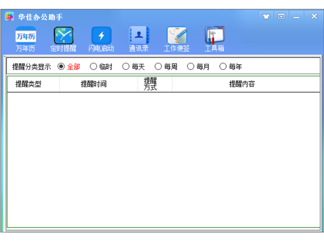Open the 工具箱 toolbox
The image size is (324, 243).
pos(215,39)
